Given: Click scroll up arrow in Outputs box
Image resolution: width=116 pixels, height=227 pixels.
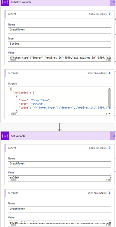Looking at the screenshot, I should 109,88.
